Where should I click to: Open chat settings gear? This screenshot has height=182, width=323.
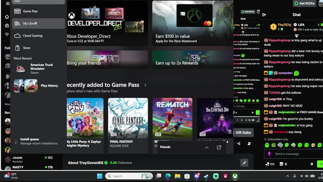(312, 164)
